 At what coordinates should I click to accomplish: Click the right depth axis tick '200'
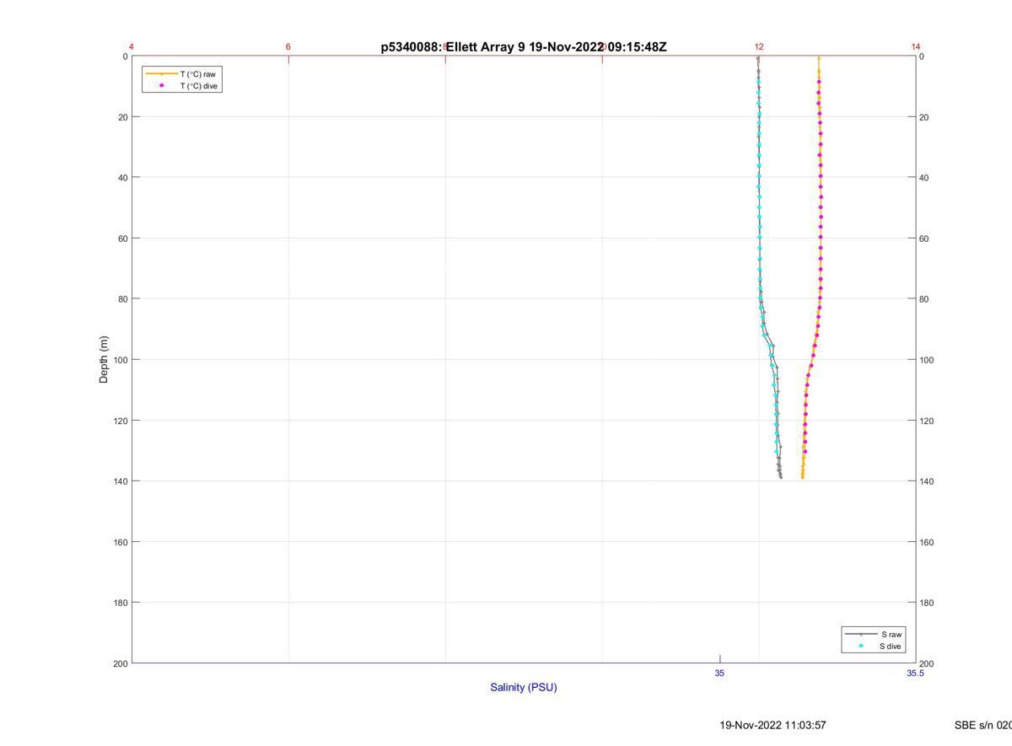927,663
